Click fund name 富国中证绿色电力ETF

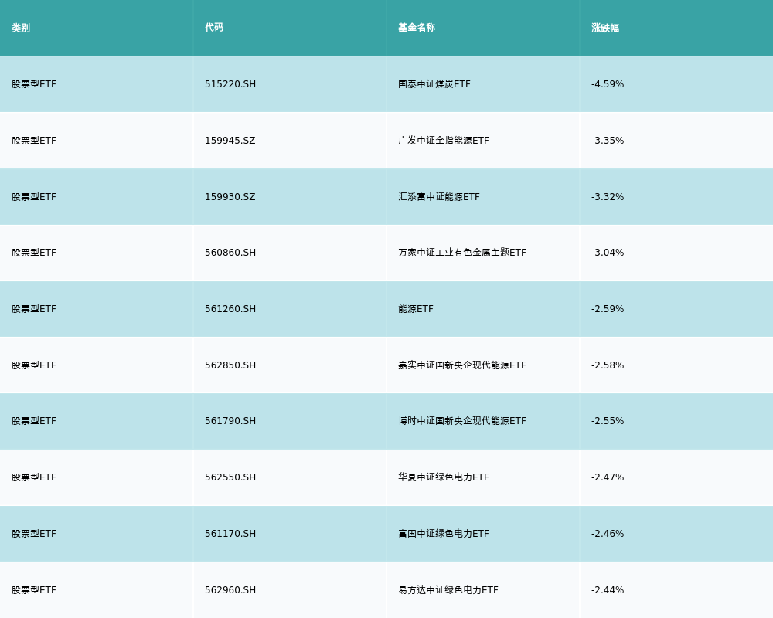pyautogui.click(x=444, y=534)
